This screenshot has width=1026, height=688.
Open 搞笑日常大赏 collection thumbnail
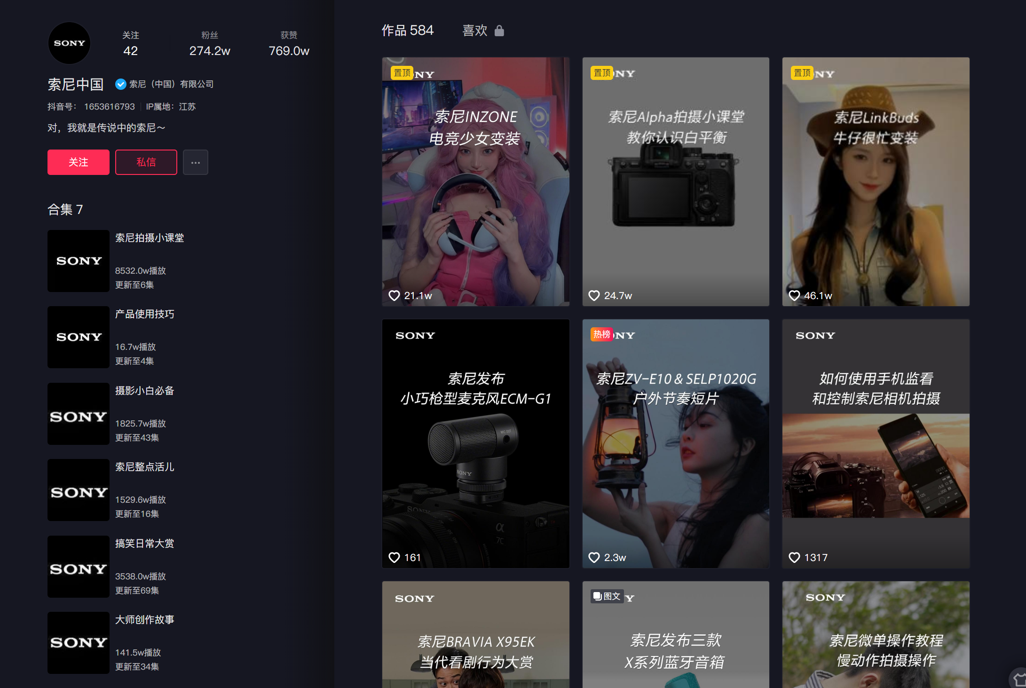(x=79, y=567)
